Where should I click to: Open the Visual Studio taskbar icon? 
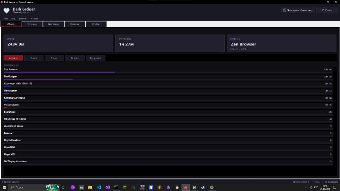108,187
